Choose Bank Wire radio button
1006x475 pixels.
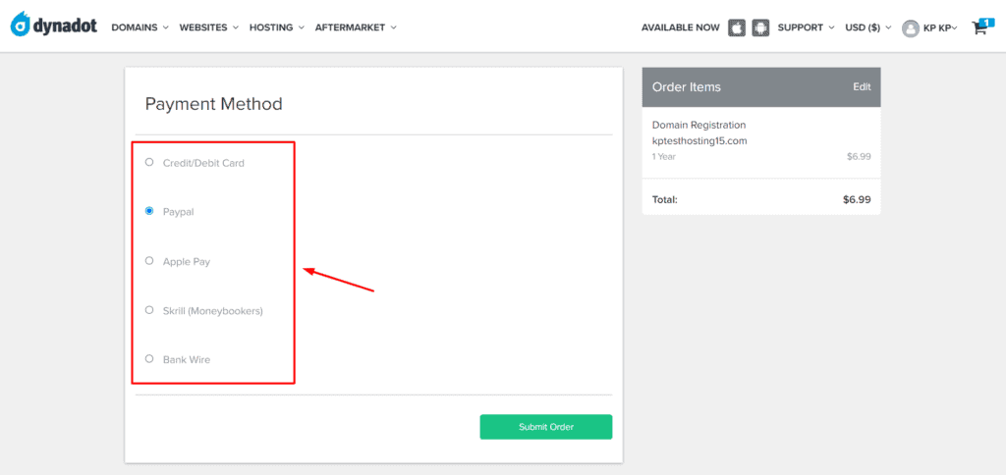149,358
